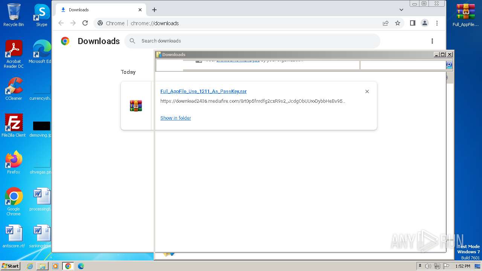Switch to Chrome via taskbar button
The image size is (482, 271).
point(68,266)
